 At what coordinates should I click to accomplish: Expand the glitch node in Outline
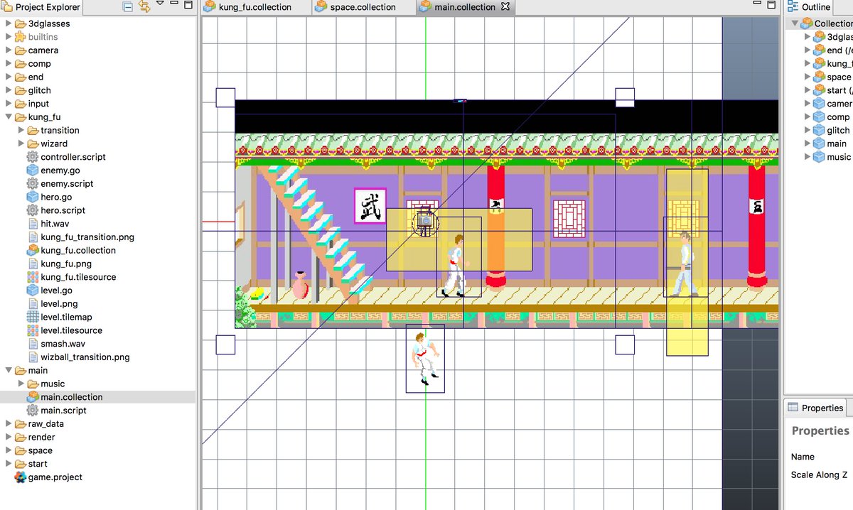tap(808, 130)
